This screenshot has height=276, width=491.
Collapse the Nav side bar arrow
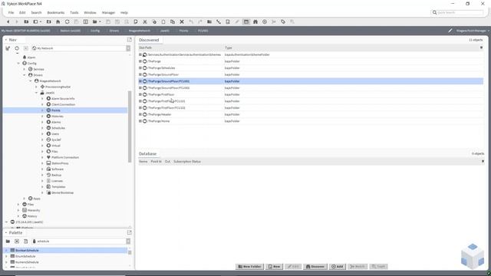pos(6,40)
